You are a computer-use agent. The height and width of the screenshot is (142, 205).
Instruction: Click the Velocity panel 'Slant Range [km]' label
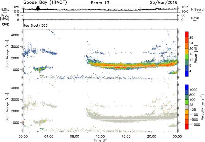point(7,107)
